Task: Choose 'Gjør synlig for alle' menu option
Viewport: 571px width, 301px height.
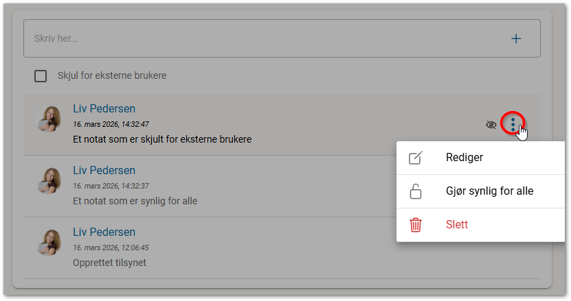Action: click(489, 191)
